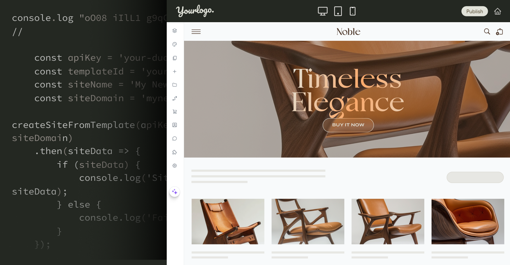Viewport: 510px width, 265px height.
Task: Open the shopping bag icon in site header
Action: coord(500,32)
